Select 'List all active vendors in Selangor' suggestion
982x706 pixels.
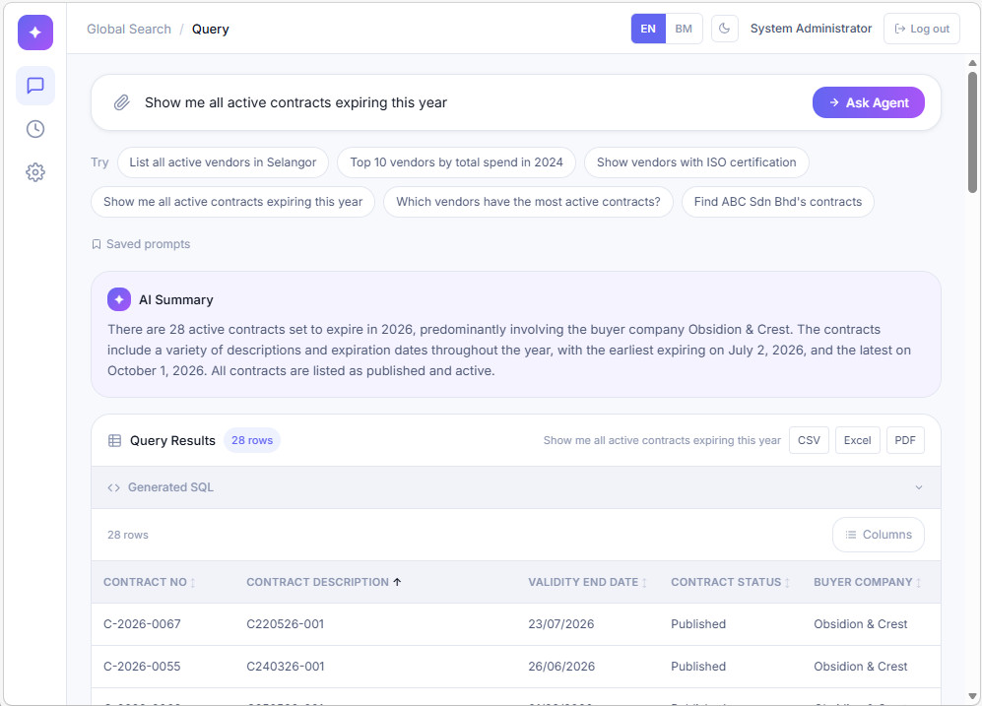pyautogui.click(x=223, y=162)
